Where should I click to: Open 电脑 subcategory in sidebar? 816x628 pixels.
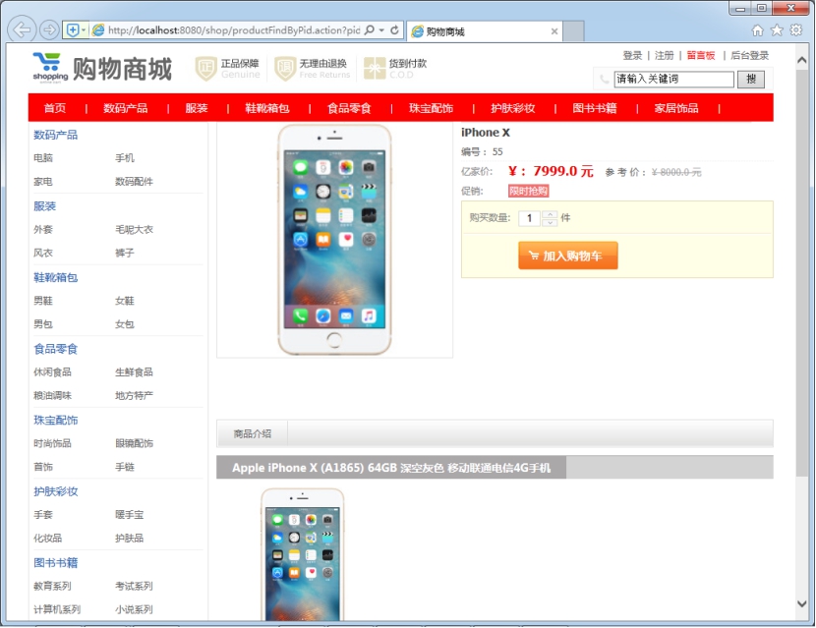[43, 157]
